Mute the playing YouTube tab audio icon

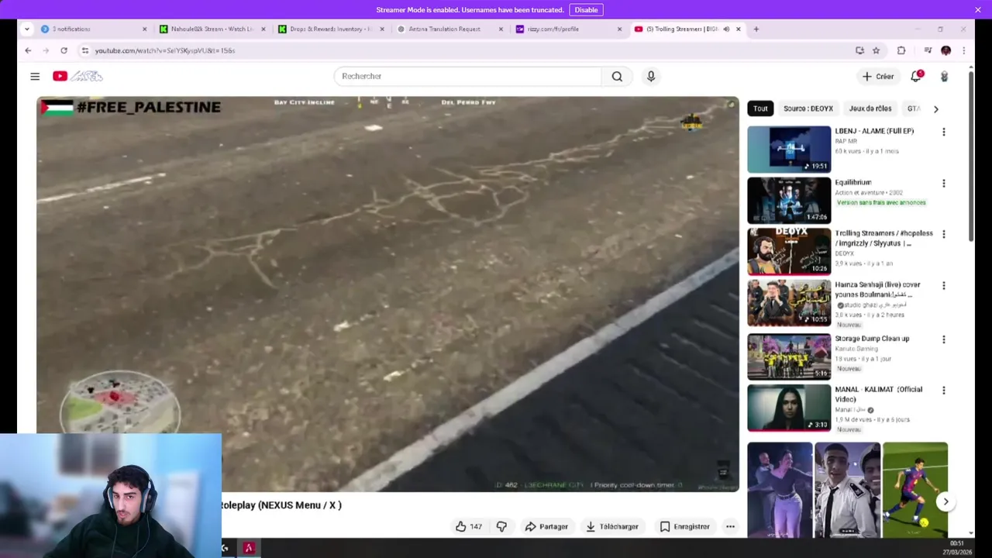(x=726, y=29)
